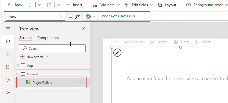Click Add an item from Insert pane link

click(161, 78)
